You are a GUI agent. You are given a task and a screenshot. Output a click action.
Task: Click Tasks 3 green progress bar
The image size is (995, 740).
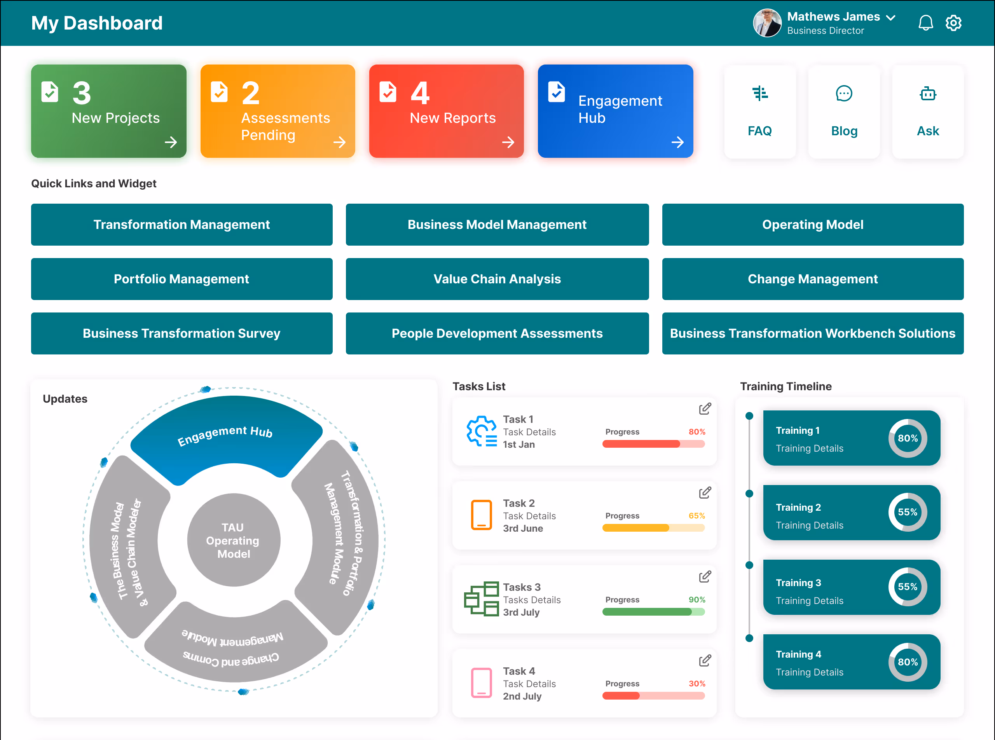pos(654,612)
